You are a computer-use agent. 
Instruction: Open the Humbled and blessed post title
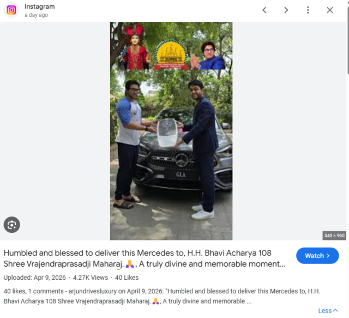[x=145, y=259]
